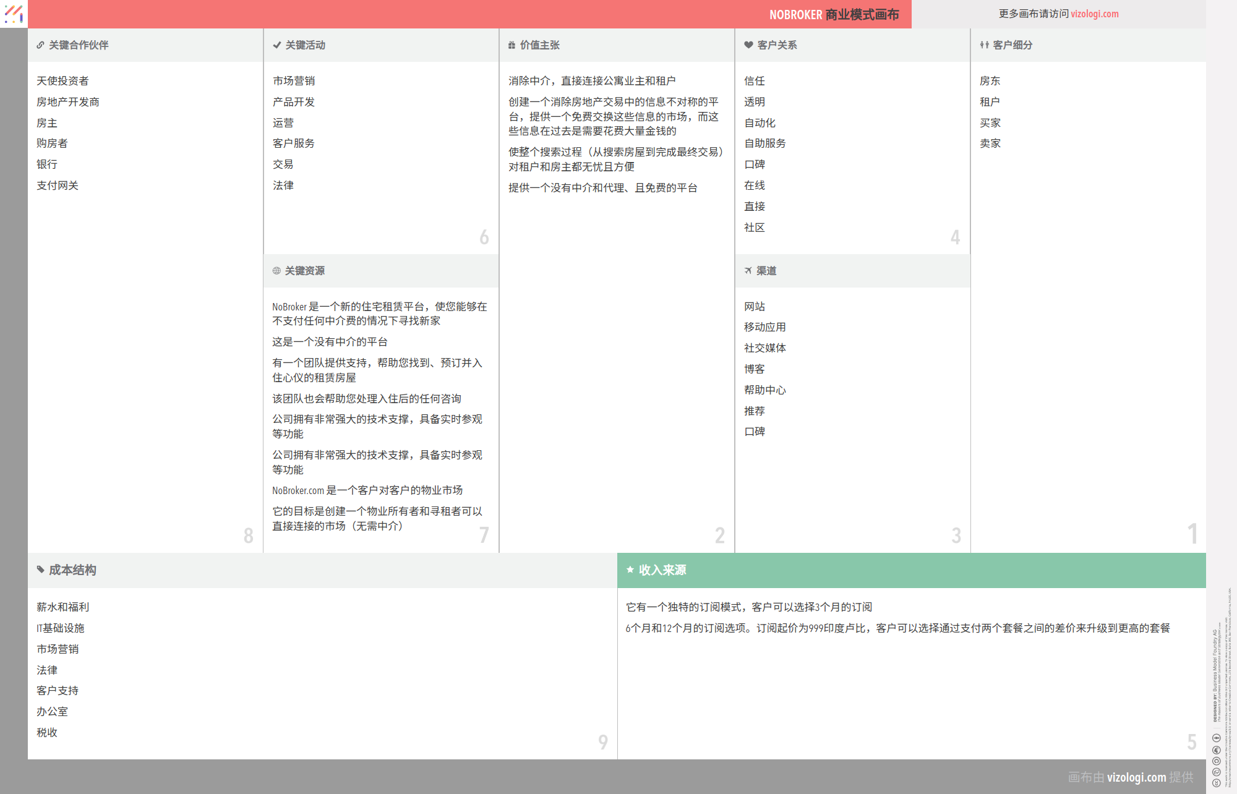Click the NOBROKER 商业模式画布 title banner
The width and height of the screenshot is (1237, 794).
834,14
